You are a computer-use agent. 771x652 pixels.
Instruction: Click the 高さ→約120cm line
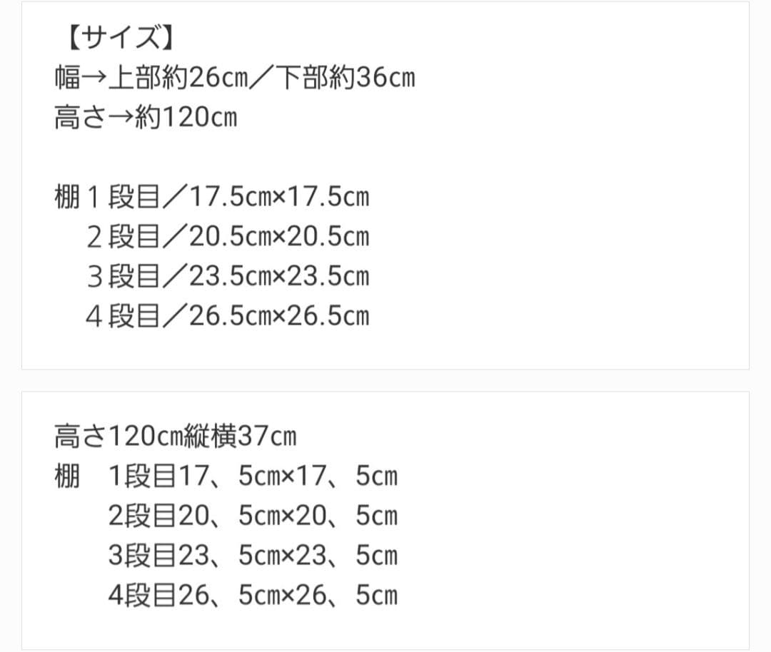coord(145,117)
